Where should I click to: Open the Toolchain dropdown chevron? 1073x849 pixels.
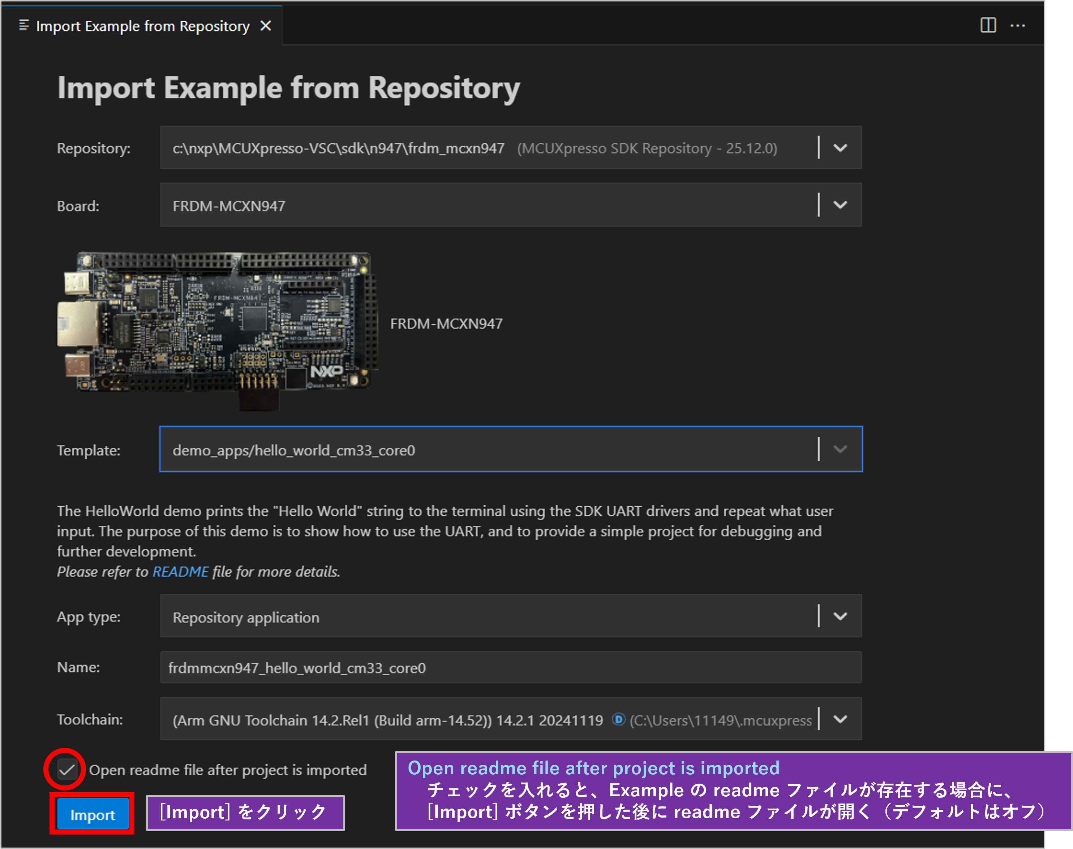[x=840, y=719]
